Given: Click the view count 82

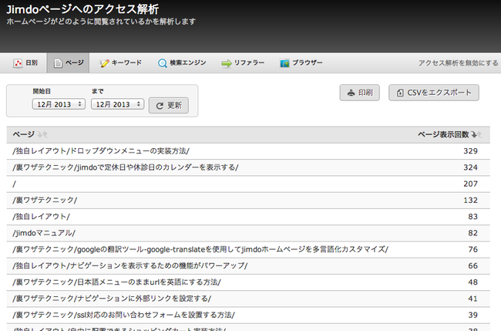Looking at the screenshot, I should (x=473, y=233).
